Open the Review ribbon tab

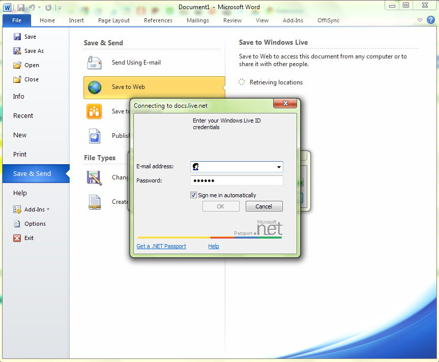(x=232, y=20)
